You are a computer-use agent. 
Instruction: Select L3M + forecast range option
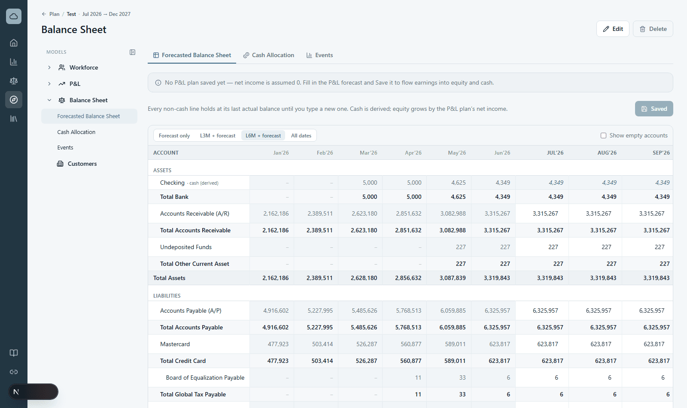point(218,136)
